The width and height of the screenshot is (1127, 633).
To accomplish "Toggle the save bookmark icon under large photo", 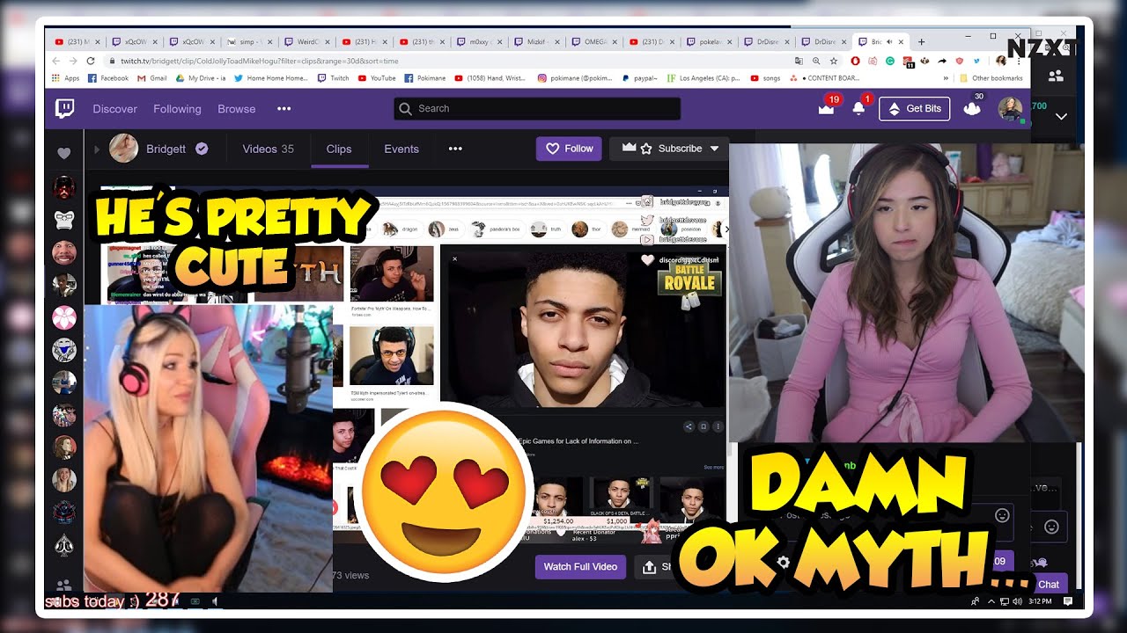I will pos(703,426).
